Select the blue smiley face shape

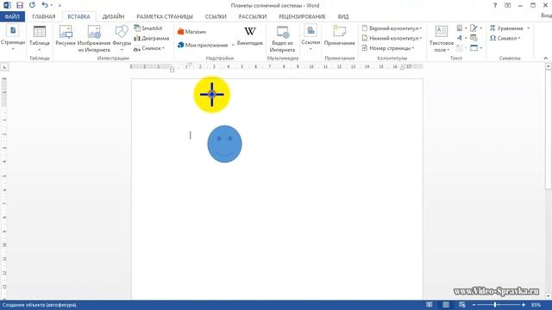[224, 144]
